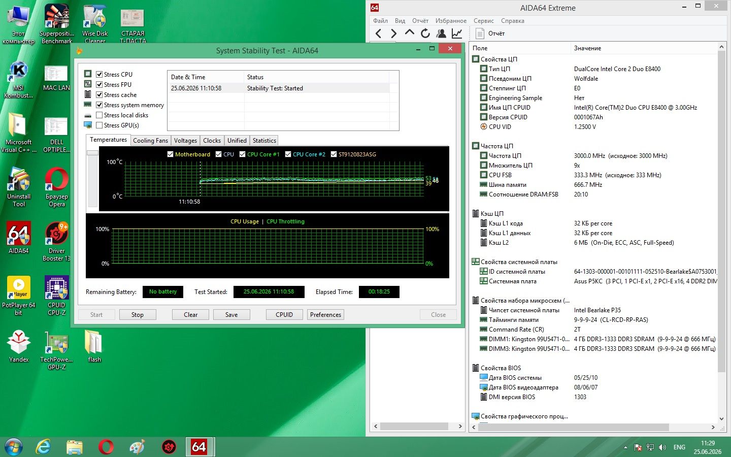The image size is (731, 457).
Task: Click the Отчёт report toolbar button
Action: tap(490, 34)
